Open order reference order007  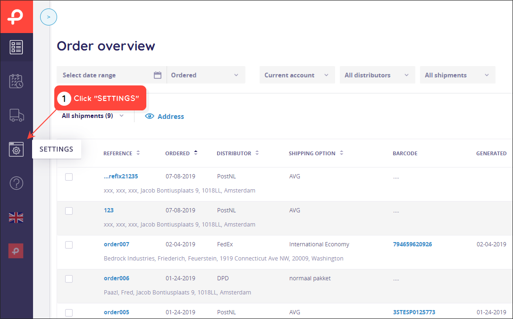pyautogui.click(x=117, y=244)
